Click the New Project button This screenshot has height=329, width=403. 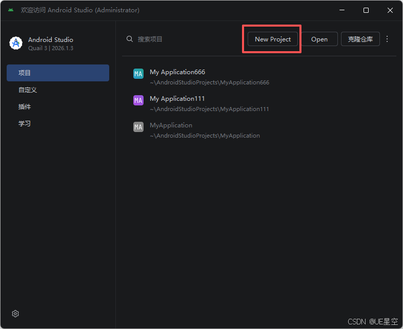pyautogui.click(x=272, y=39)
